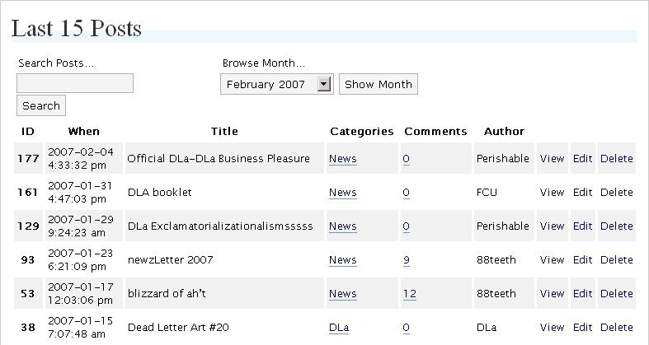Edit the newzLetter 2007 post
The image size is (649, 345).
582,260
